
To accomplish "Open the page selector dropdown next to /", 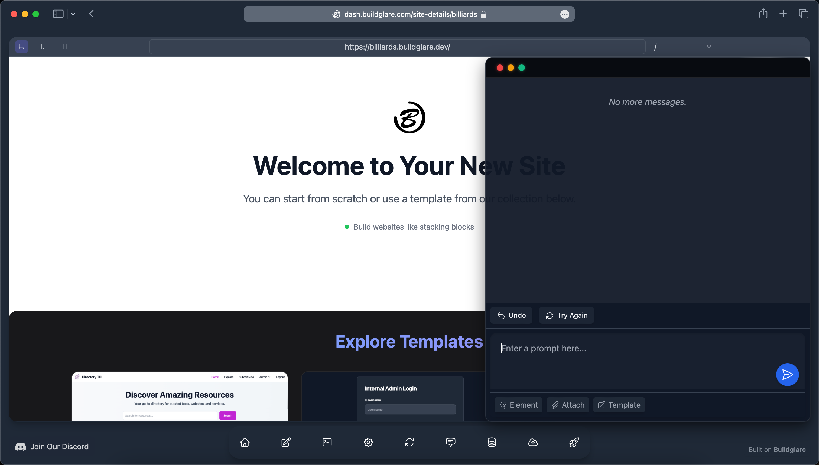I will (708, 47).
